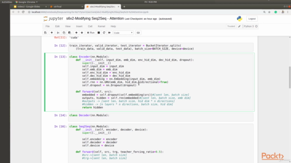
Task: Open the Help menu
Action: click(x=113, y=26)
